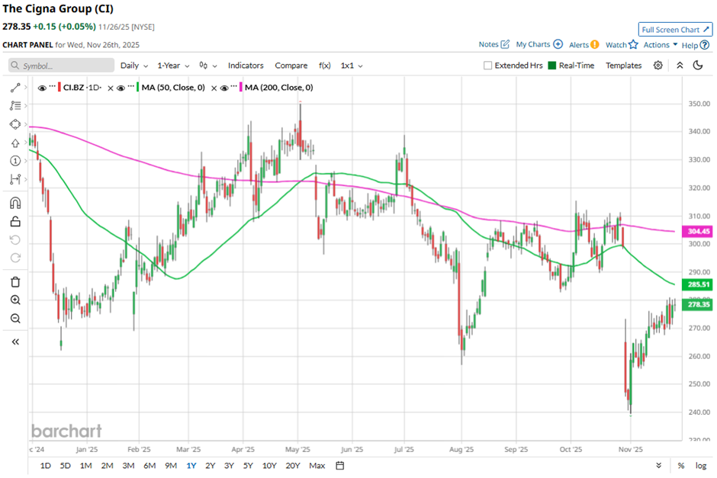
Task: Open Alerts exclamation icon
Action: coord(594,44)
